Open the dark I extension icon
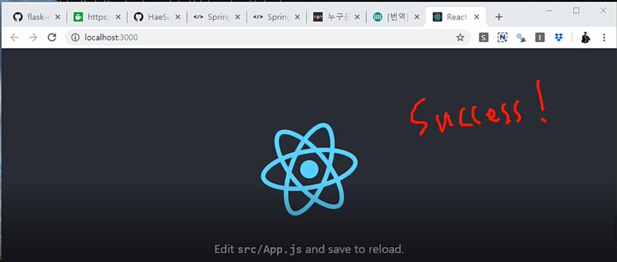The height and width of the screenshot is (262, 617). click(540, 38)
